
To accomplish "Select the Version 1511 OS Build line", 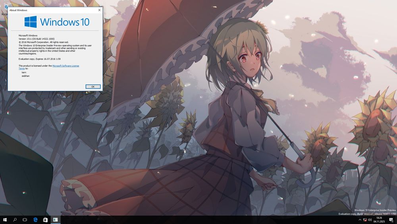I will (37, 39).
